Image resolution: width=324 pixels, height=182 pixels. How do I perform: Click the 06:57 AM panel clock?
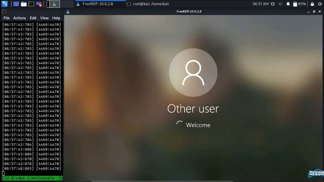[260, 4]
